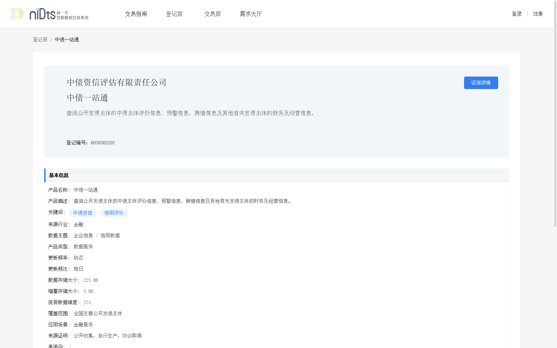Click the 数据服务 product type value
Screen dimensions: 557x348
(83, 247)
